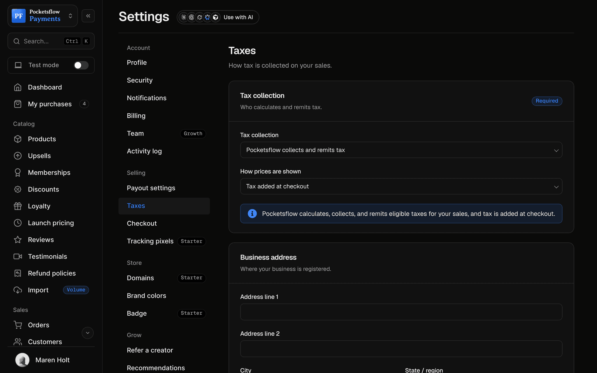Toggle Test mode switch on
The width and height of the screenshot is (597, 373).
pos(81,65)
